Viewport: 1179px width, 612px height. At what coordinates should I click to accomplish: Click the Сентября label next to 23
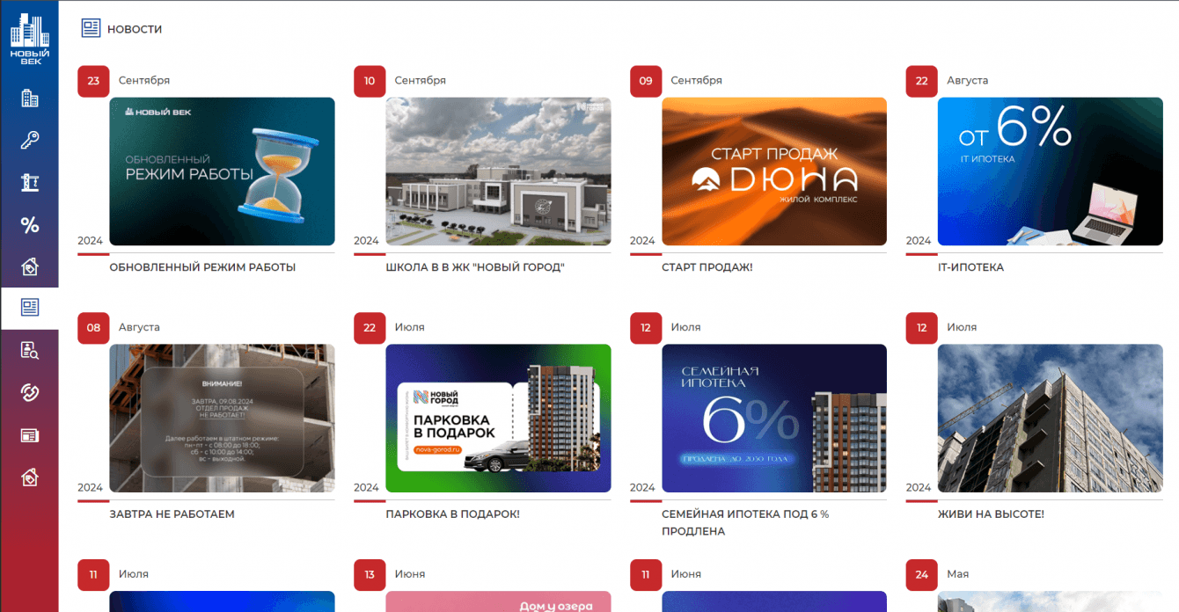coord(144,80)
